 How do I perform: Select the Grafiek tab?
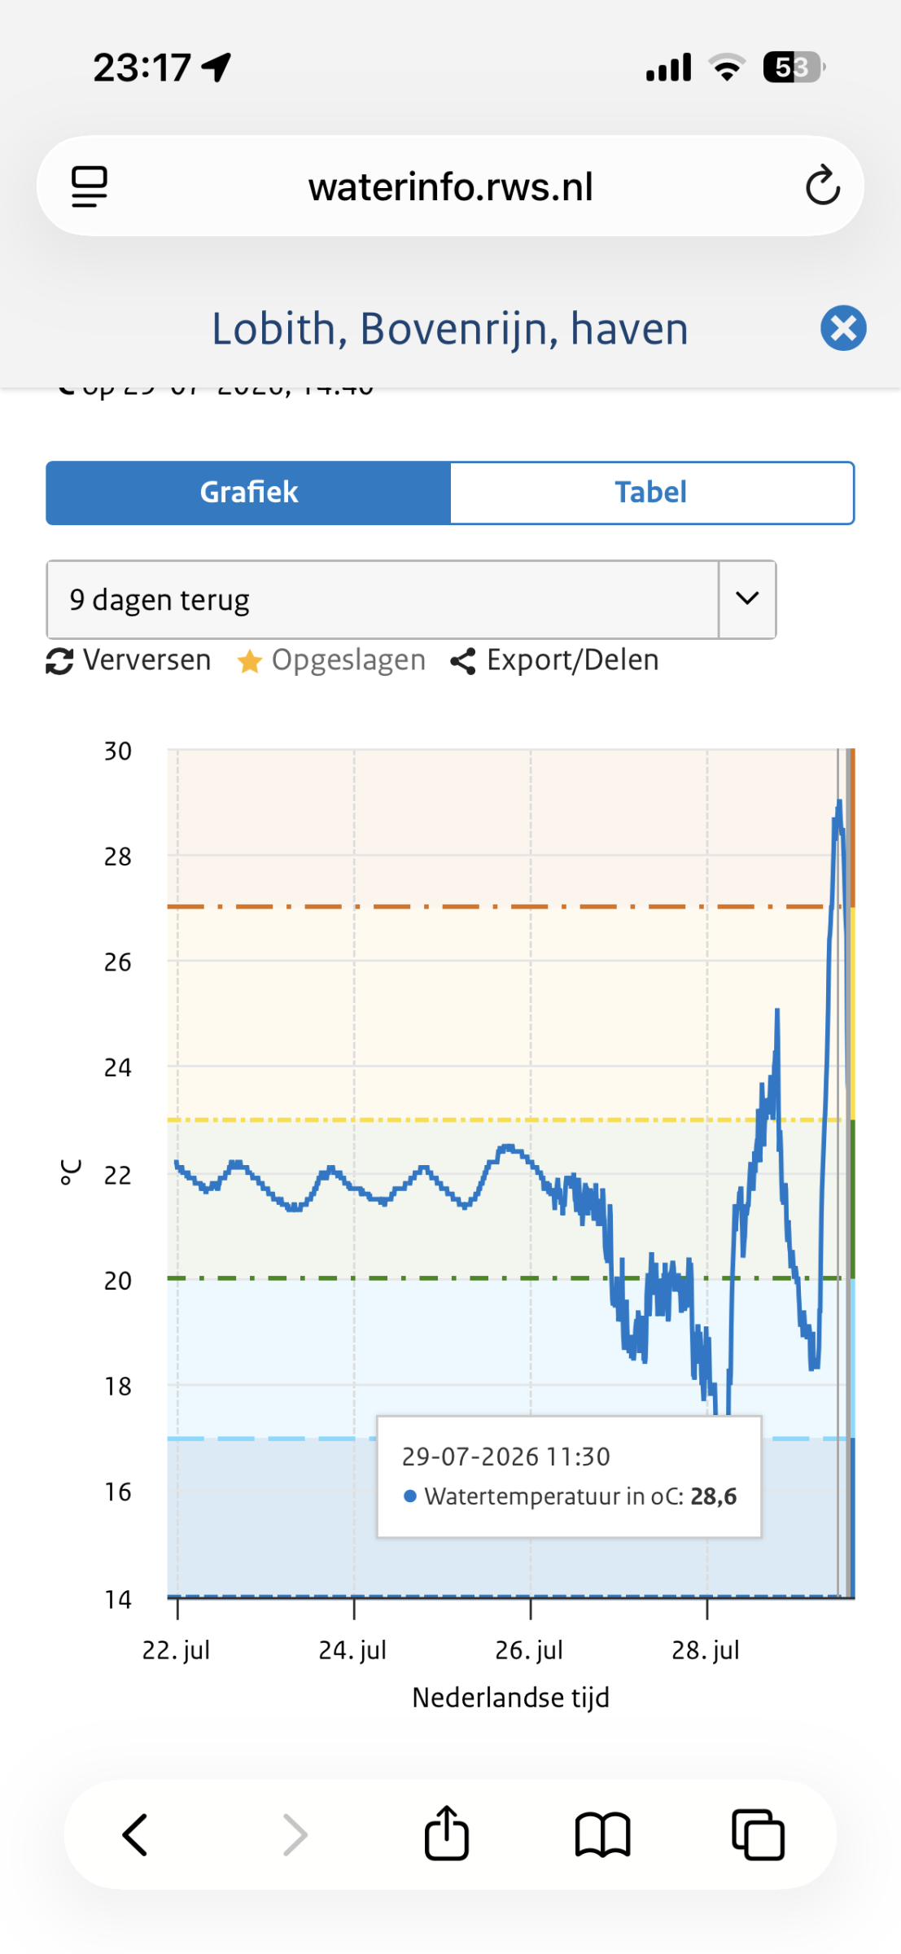[x=248, y=493]
